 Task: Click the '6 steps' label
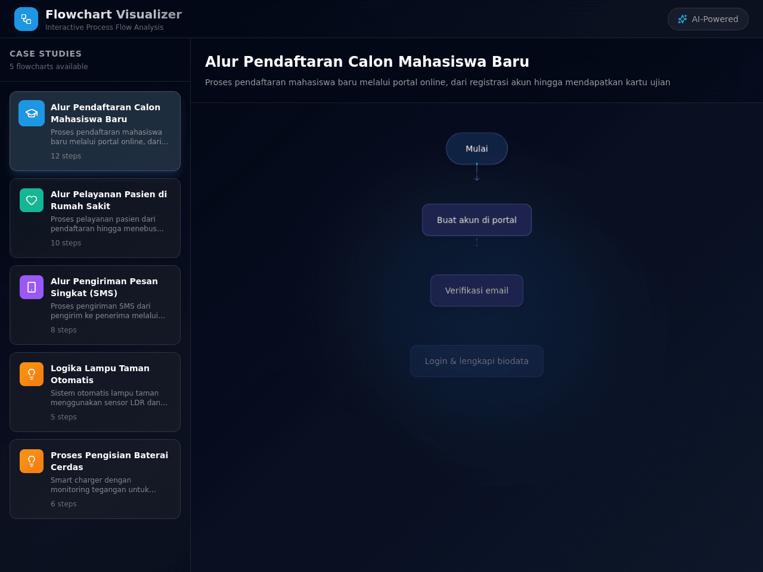(x=64, y=504)
